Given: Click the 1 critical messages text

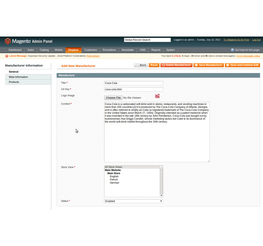Looking at the screenshot, I should point(176,56).
